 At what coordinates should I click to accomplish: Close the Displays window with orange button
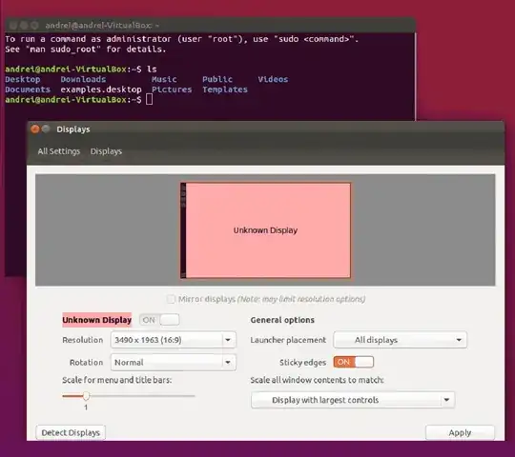tap(35, 129)
